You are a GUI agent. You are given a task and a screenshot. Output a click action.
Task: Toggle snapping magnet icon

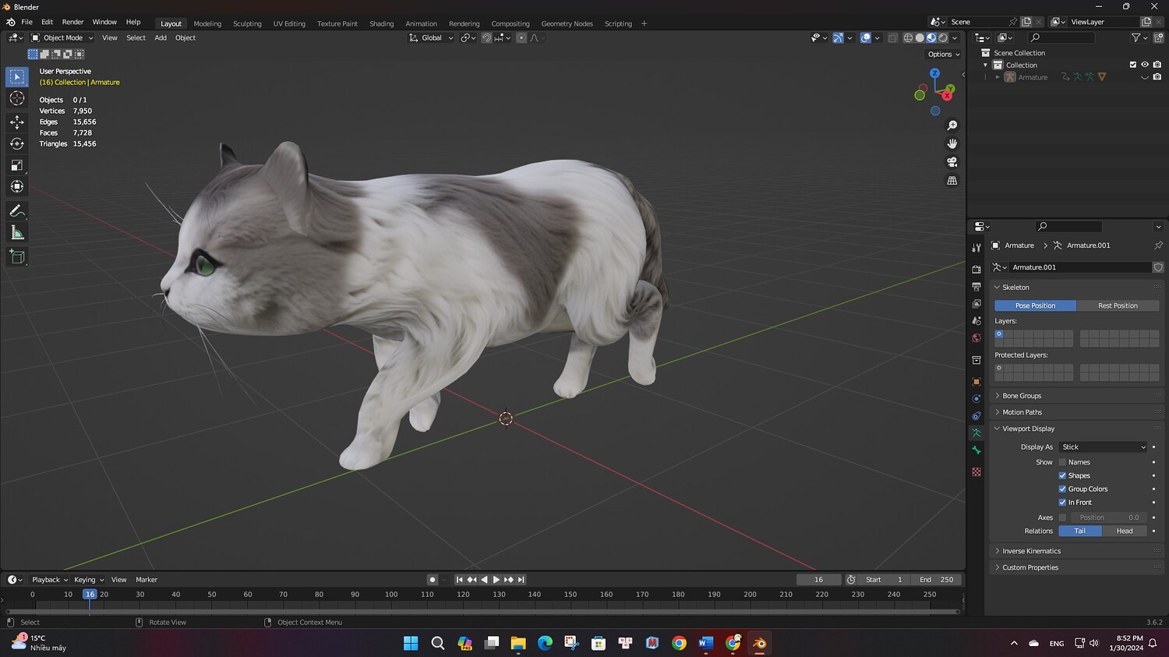click(x=486, y=37)
